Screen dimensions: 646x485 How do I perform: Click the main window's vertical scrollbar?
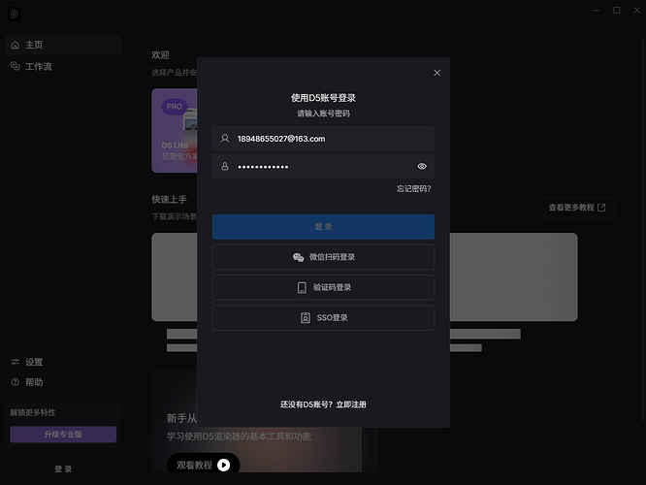(x=643, y=231)
